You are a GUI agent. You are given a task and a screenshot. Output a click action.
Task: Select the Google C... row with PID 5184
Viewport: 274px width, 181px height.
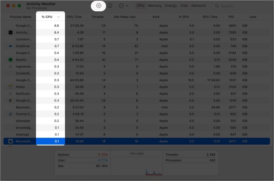point(137,53)
